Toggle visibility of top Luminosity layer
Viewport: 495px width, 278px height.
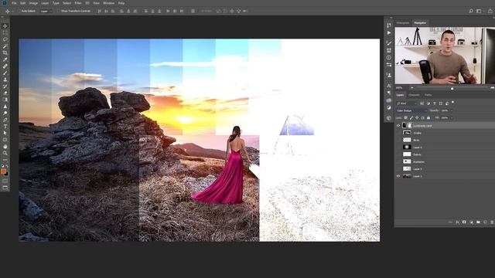tap(398, 126)
